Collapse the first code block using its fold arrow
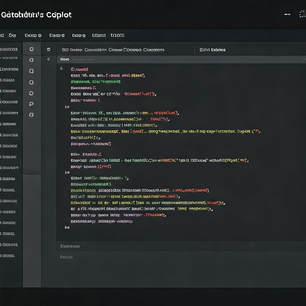 tap(62, 69)
